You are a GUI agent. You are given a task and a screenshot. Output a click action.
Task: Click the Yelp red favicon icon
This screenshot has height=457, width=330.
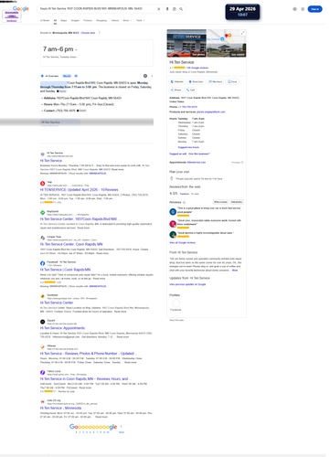pyautogui.click(x=43, y=184)
